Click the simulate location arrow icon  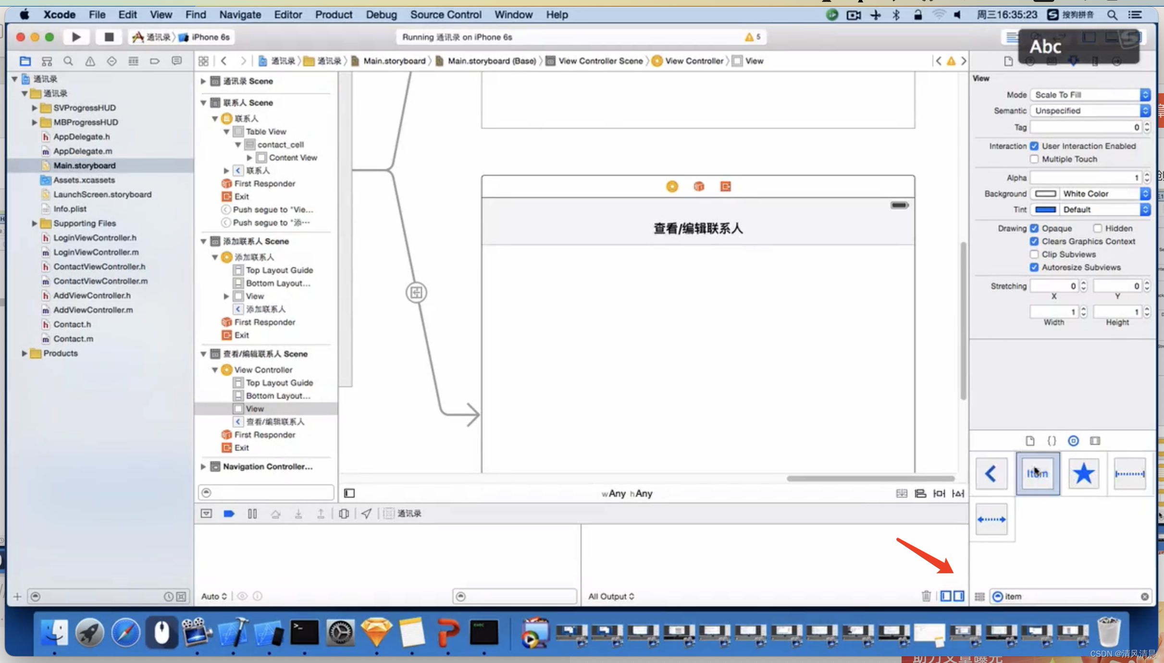point(366,514)
